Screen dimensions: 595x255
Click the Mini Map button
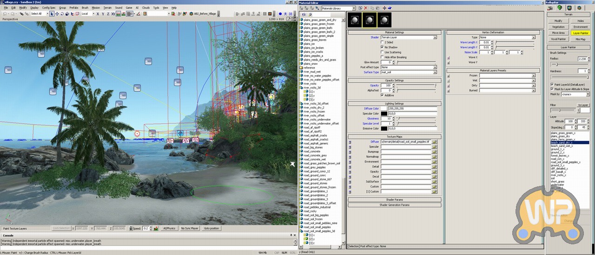[581, 39]
